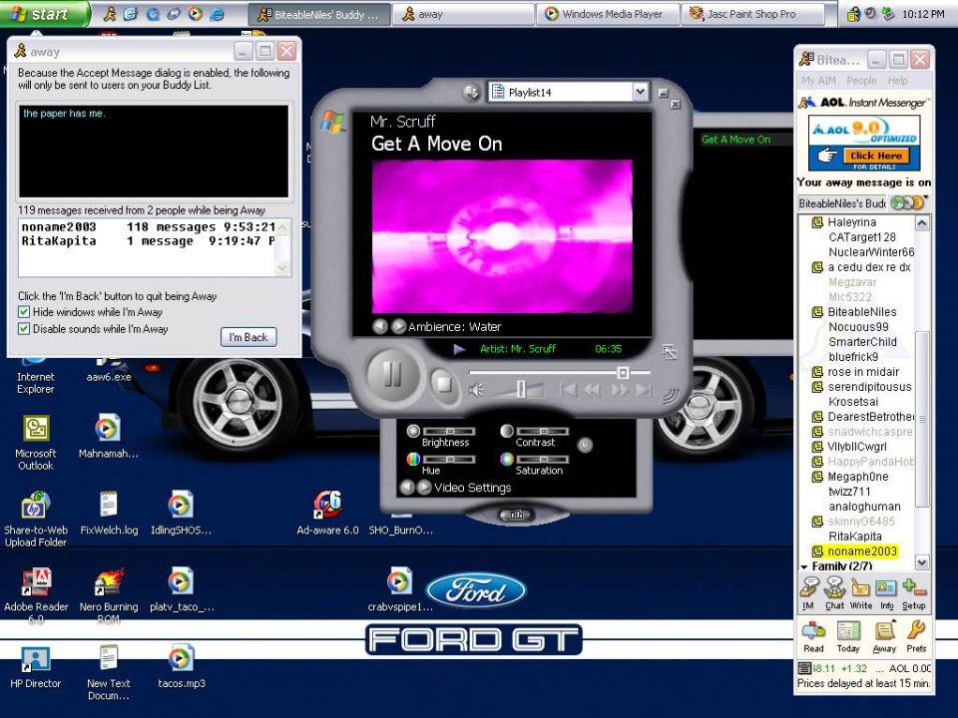Open Ad-aware 6.0 desktop icon
The width and height of the screenshot is (958, 718).
(x=328, y=513)
